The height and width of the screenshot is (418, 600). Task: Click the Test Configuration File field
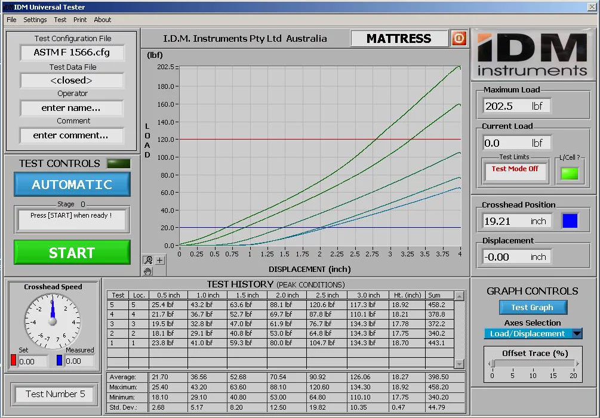pos(72,52)
